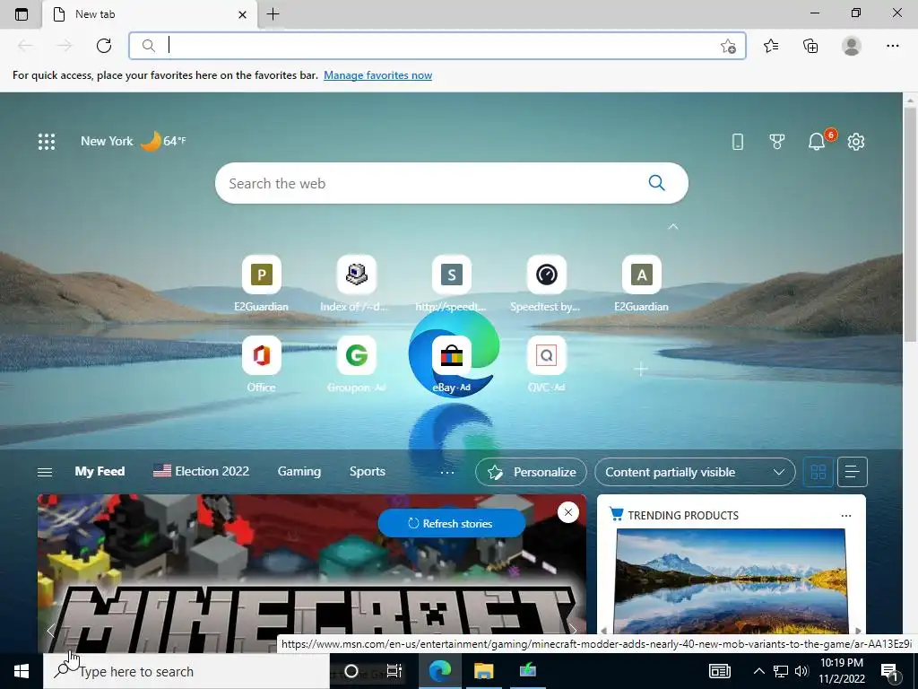Open the Favorites list icon
Image resolution: width=918 pixels, height=689 pixels.
point(771,46)
